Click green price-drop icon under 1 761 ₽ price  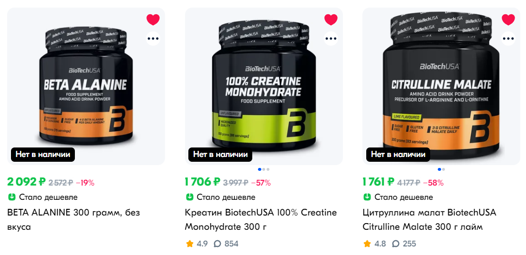tap(367, 197)
